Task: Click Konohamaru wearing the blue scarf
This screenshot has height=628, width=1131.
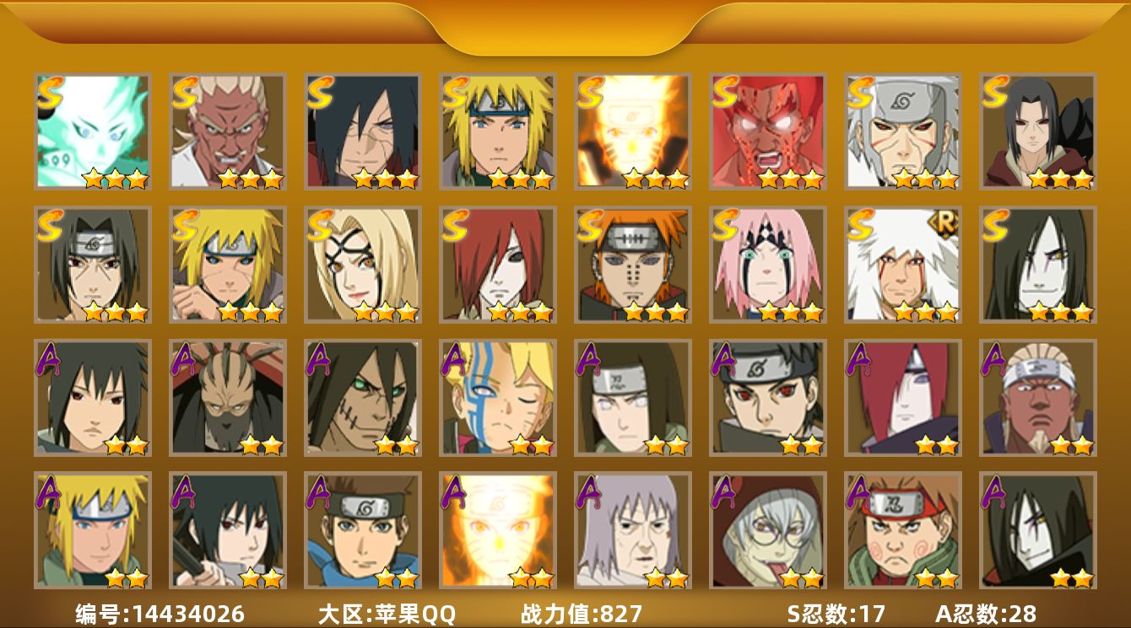Action: 362,530
